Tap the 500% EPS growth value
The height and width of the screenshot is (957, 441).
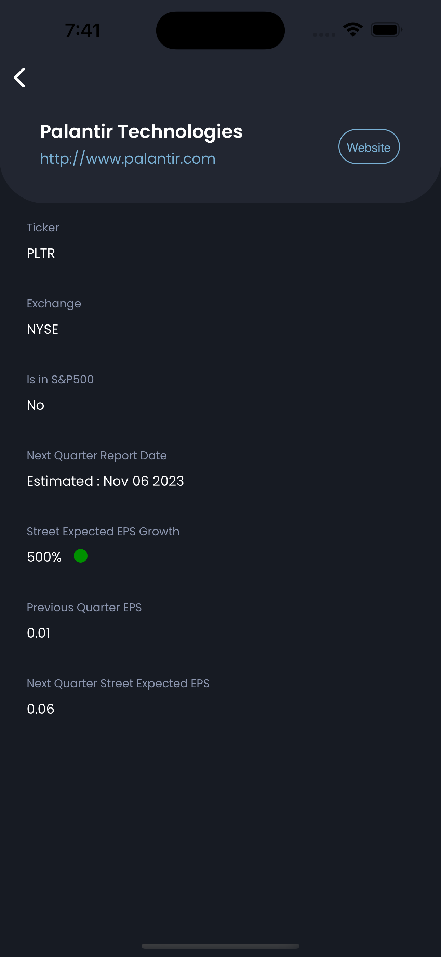[44, 557]
